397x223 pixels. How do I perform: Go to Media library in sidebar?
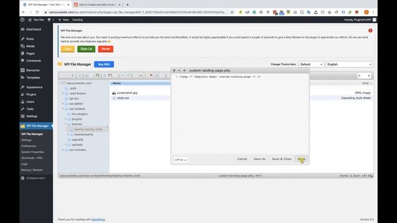click(x=30, y=46)
